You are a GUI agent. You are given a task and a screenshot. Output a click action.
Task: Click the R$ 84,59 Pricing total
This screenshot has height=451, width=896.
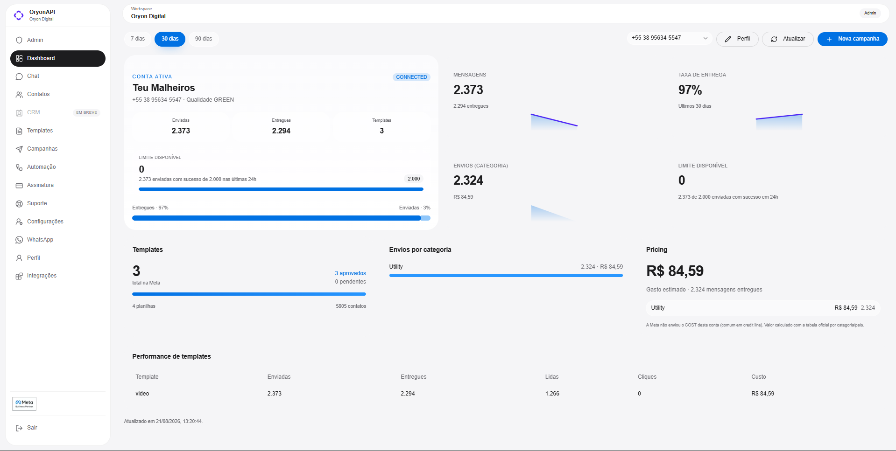(675, 271)
